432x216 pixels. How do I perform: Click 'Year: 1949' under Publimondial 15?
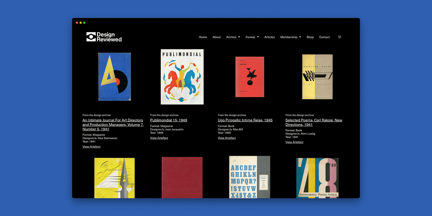[x=157, y=133]
